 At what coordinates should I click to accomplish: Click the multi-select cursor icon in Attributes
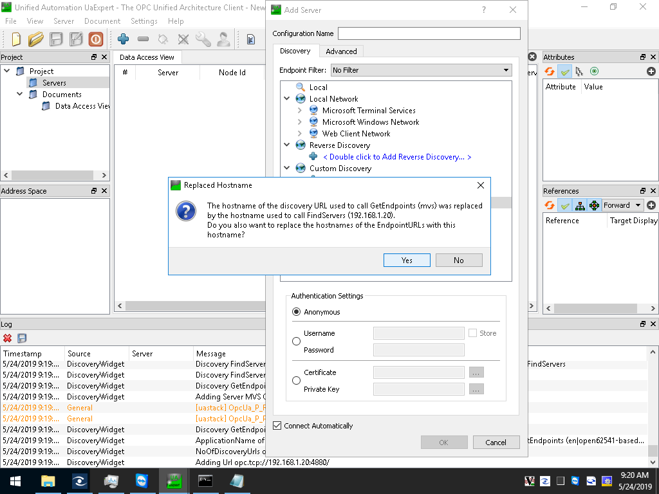coord(580,71)
